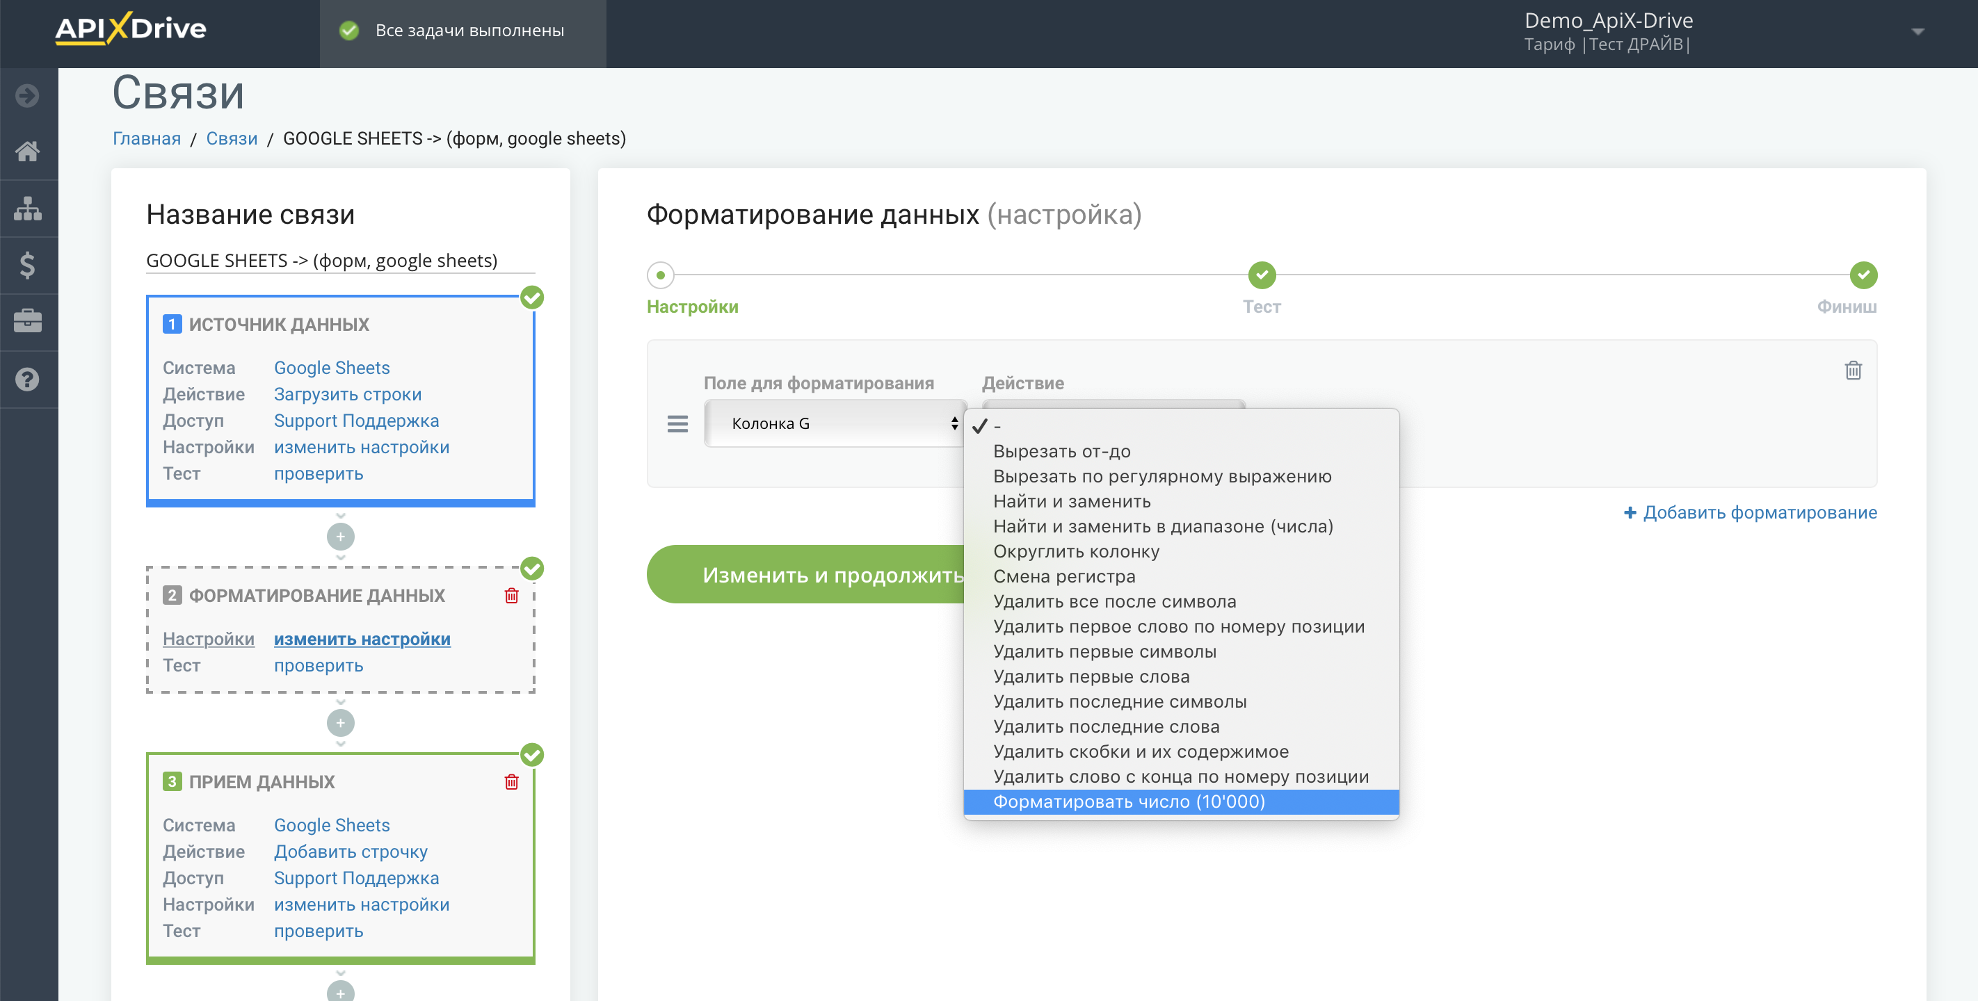
Task: Click the Финиш step marker
Action: [1863, 275]
